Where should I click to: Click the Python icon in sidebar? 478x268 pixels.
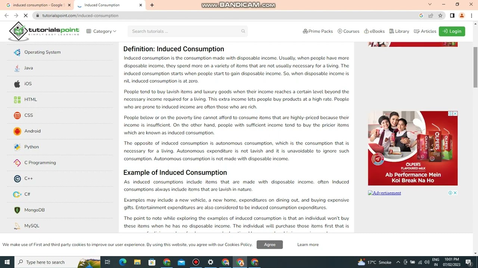click(17, 147)
